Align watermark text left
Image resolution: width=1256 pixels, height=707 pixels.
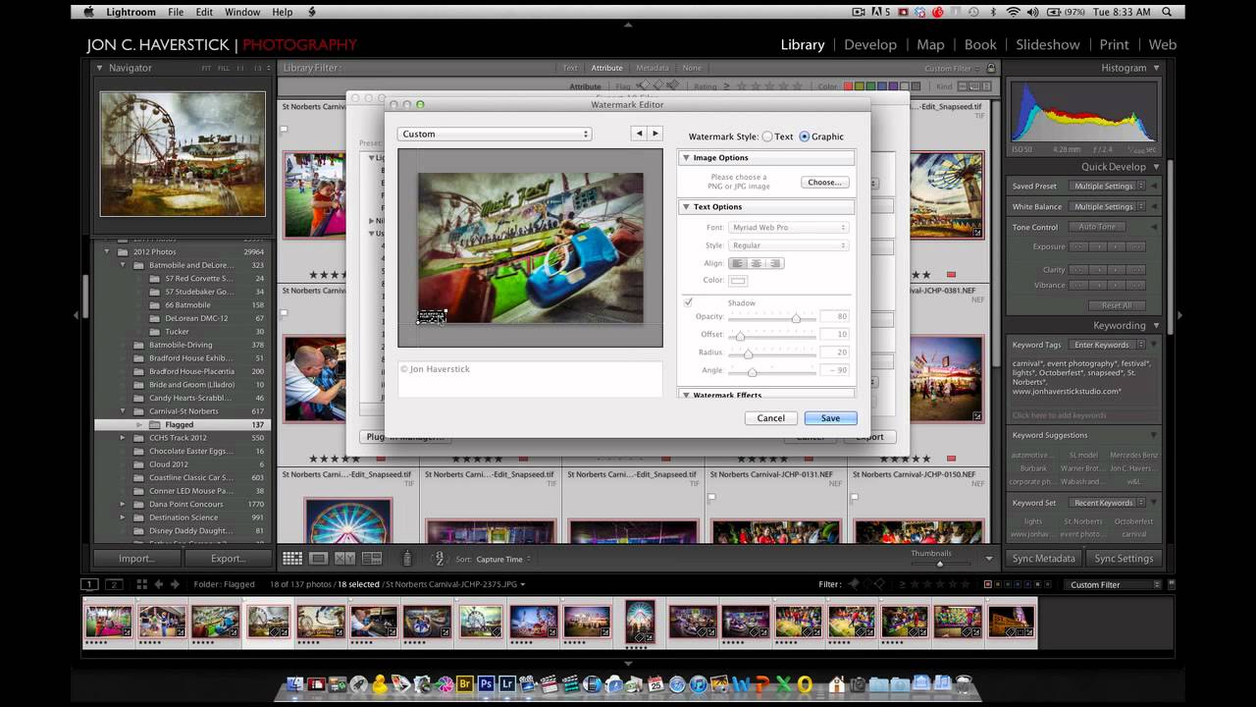(x=738, y=263)
